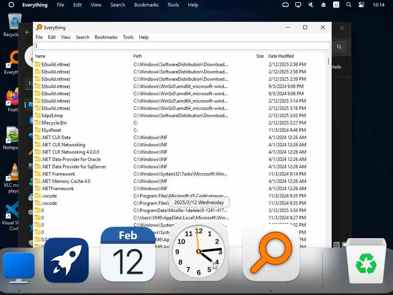Open View menu in Everything window
This screenshot has height=295, width=393.
click(66, 37)
